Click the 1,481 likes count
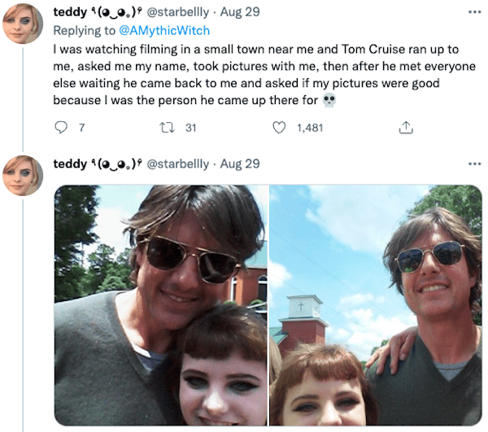Viewport: 488px width, 432px height. (310, 128)
